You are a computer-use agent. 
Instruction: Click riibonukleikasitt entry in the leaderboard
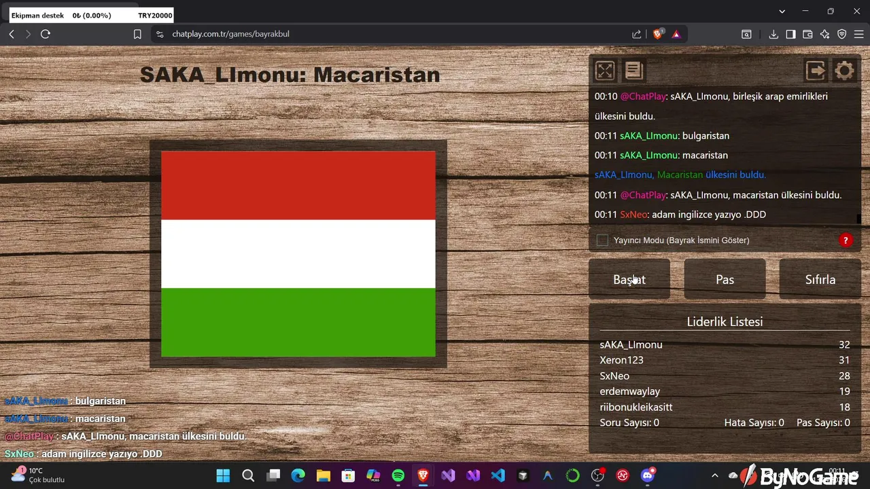click(725, 407)
